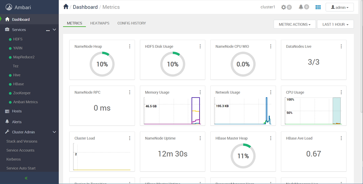Click the Dashboard home icon in sidebar
The height and width of the screenshot is (184, 363).
coord(7,19)
